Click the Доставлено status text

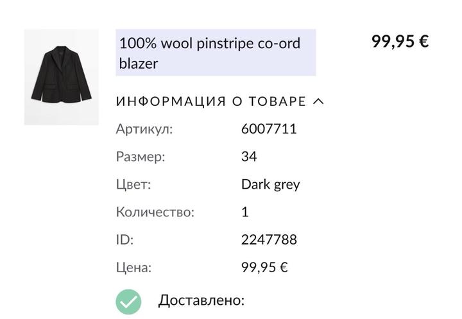(201, 300)
